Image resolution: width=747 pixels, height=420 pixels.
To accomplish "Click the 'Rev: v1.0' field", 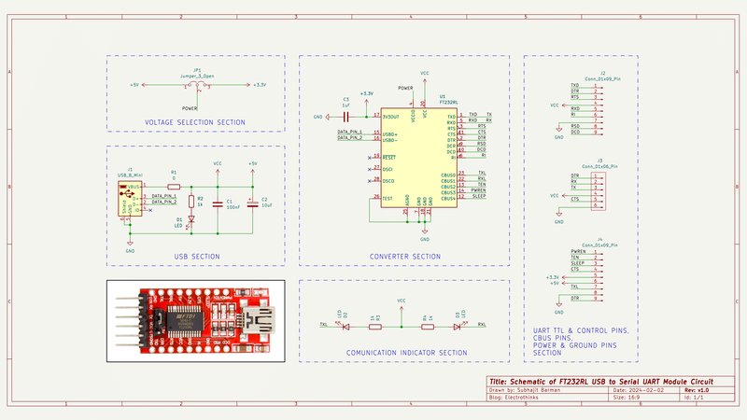I will click(x=697, y=390).
